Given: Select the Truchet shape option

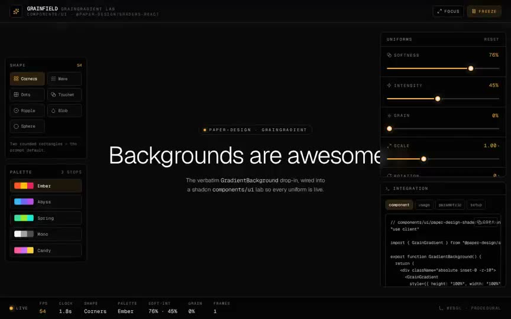Looking at the screenshot, I should (64, 95).
